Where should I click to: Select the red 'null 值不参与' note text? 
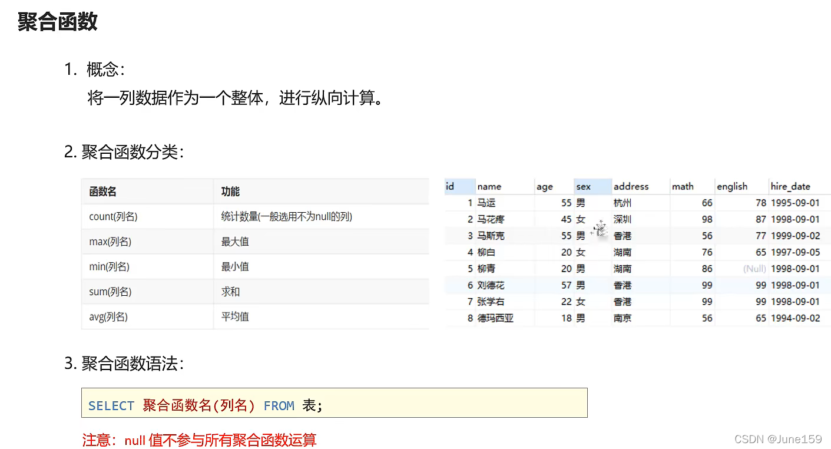[199, 440]
